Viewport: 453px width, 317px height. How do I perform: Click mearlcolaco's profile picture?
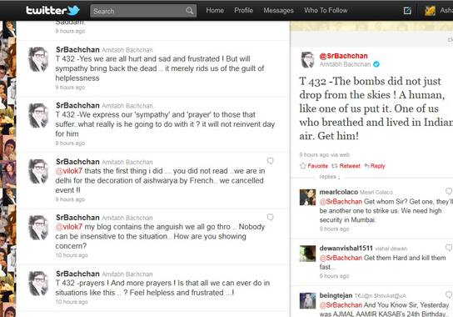click(307, 197)
